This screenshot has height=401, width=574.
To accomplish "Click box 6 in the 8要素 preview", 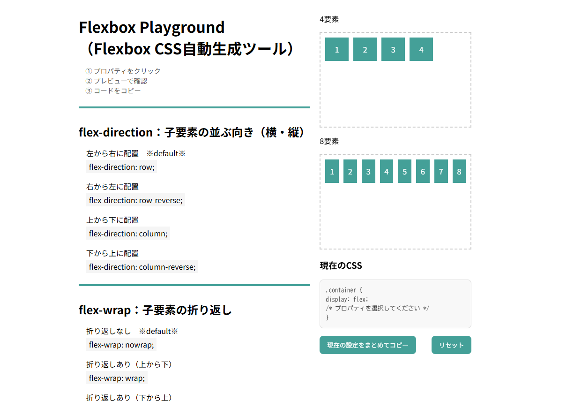I will 423,171.
